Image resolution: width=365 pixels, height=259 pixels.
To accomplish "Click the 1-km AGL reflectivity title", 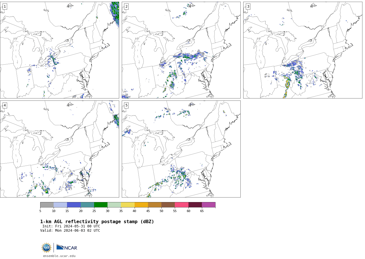I will point(97,222).
